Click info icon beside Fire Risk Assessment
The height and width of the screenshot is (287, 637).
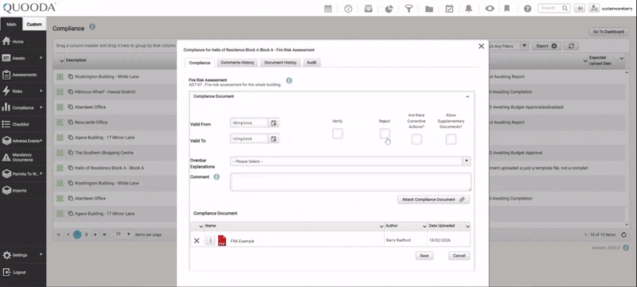(x=289, y=80)
